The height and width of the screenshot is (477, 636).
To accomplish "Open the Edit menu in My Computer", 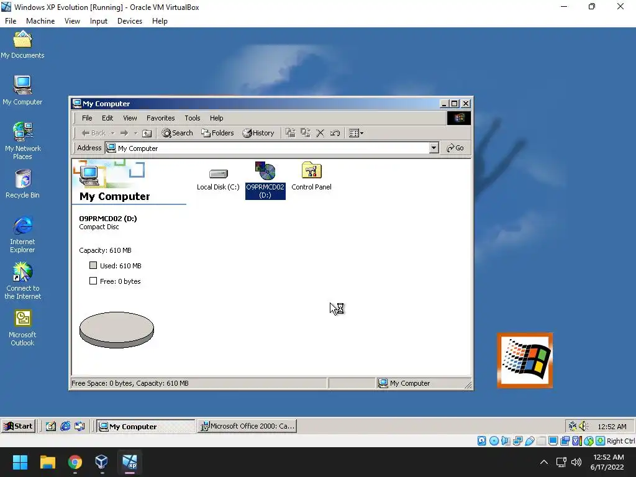I will pos(107,118).
